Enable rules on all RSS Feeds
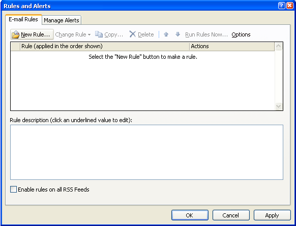 [x=13, y=190]
